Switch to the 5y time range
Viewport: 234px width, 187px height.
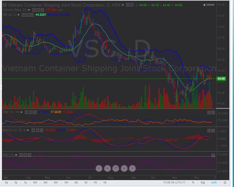(x=7, y=182)
